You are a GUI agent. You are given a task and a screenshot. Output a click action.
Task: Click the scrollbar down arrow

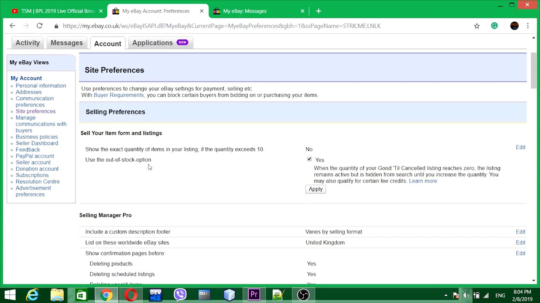click(534, 281)
